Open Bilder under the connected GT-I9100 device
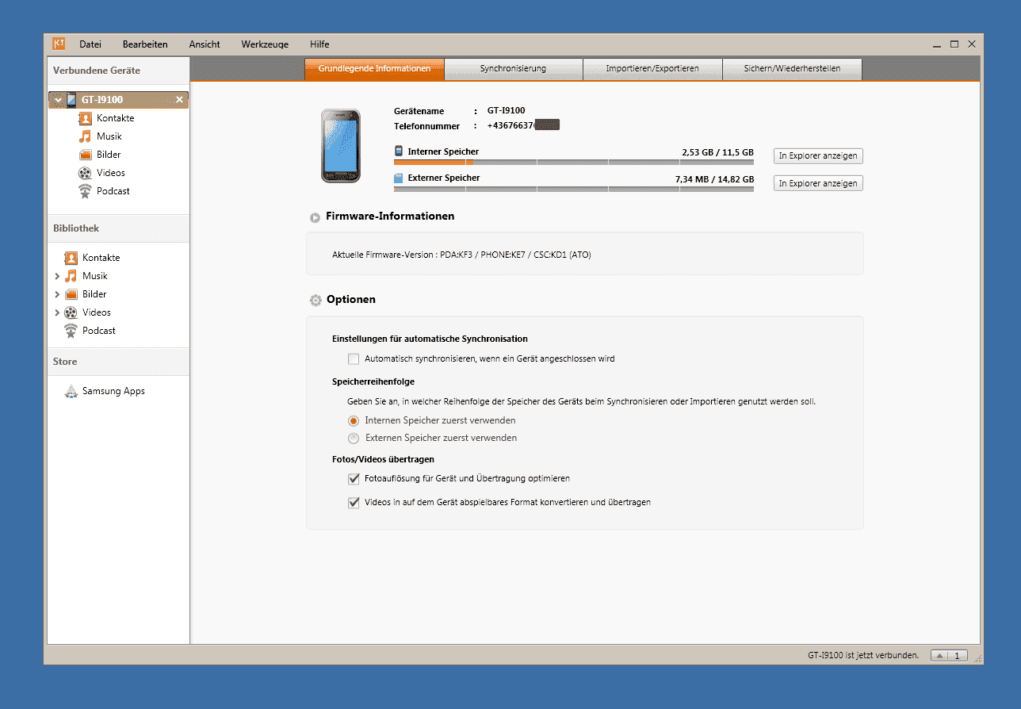This screenshot has height=709, width=1021. click(100, 155)
